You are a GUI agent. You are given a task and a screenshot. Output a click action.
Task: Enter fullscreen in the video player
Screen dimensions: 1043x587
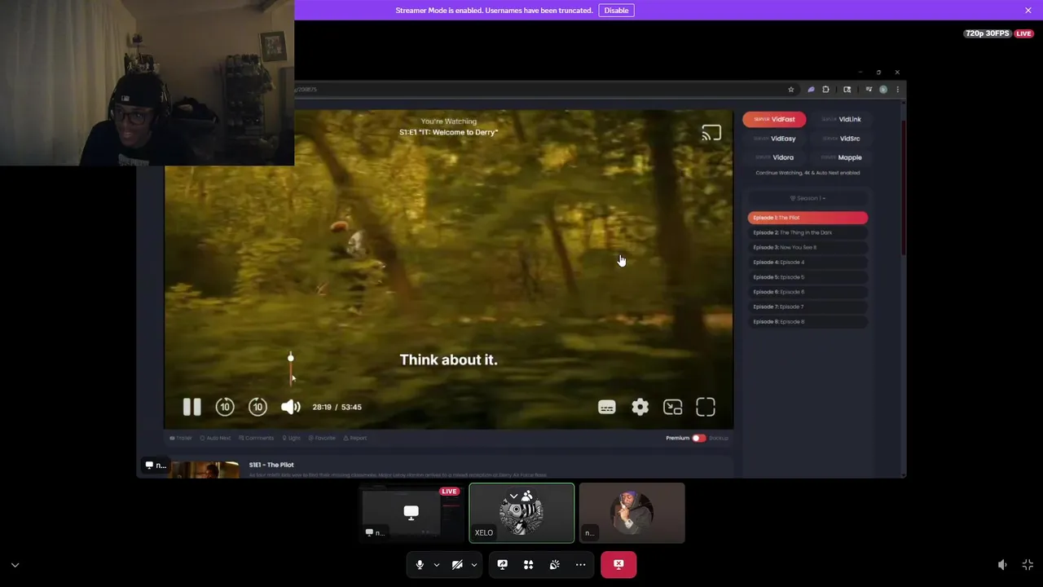point(706,407)
